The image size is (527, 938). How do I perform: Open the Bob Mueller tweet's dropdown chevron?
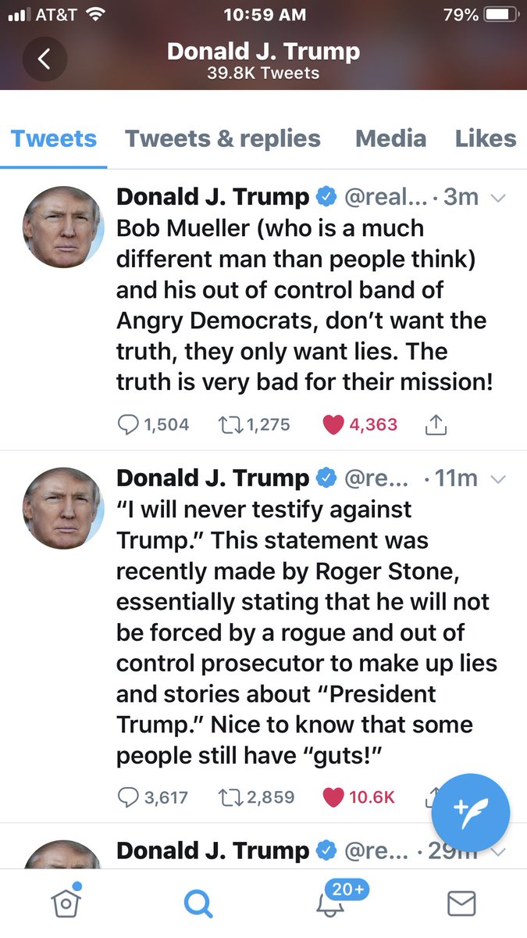tap(497, 198)
